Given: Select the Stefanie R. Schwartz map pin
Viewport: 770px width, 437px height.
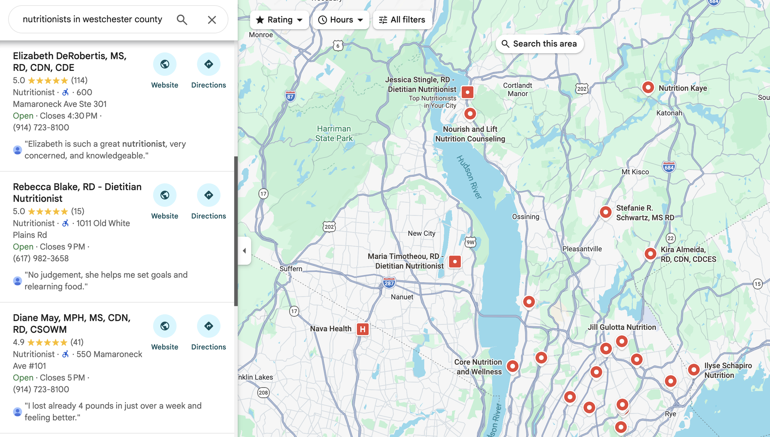Looking at the screenshot, I should coord(606,212).
